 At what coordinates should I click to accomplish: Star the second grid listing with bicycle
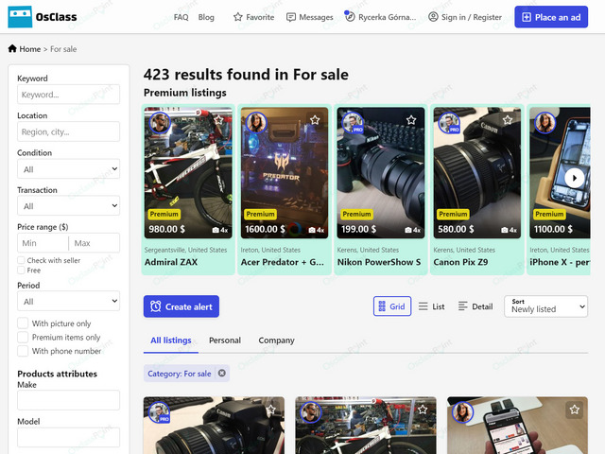pyautogui.click(x=423, y=410)
